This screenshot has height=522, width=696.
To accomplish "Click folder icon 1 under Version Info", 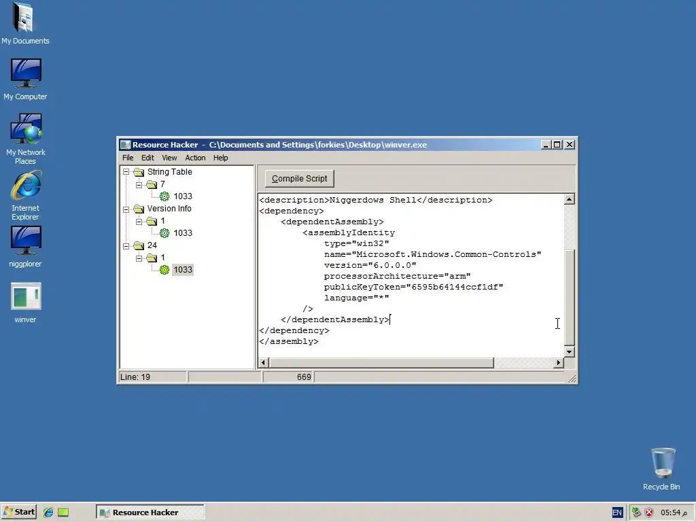I will coord(152,221).
